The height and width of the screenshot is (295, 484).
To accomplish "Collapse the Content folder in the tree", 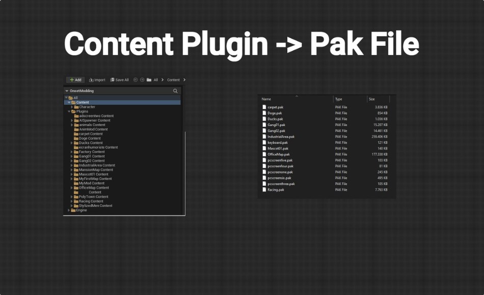I will (x=69, y=102).
